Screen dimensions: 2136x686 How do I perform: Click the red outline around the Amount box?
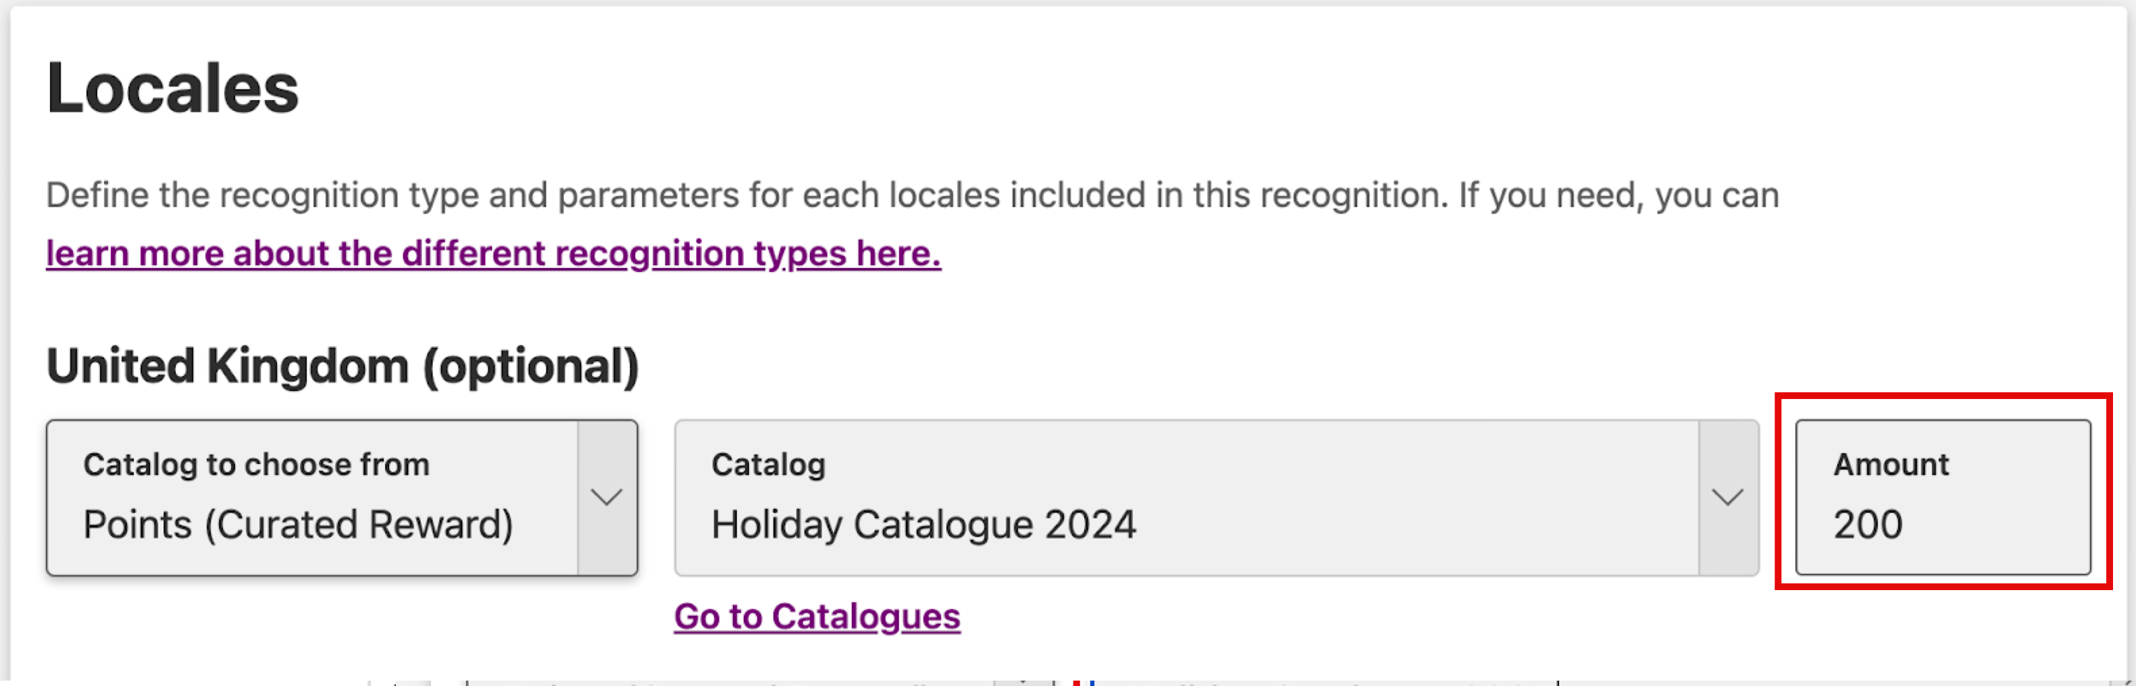pos(1943,396)
